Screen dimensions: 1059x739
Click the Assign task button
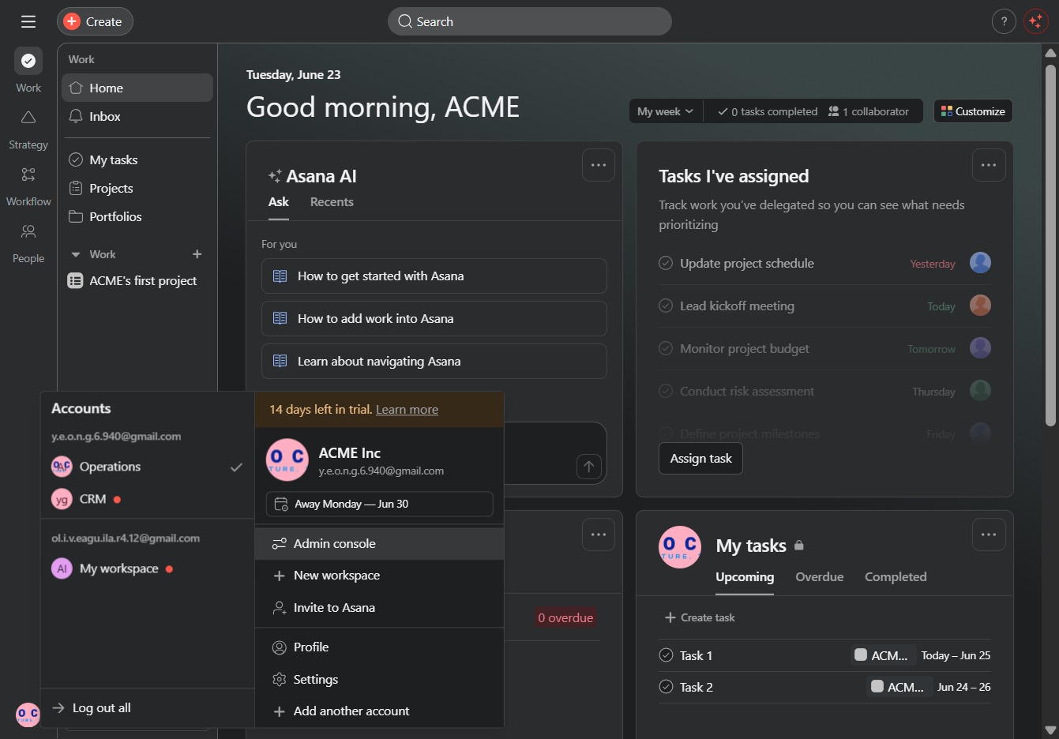point(700,459)
